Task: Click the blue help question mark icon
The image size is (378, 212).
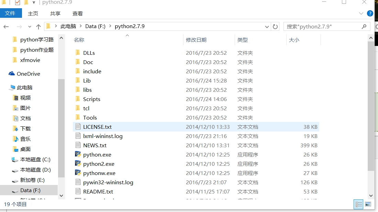Action: (370, 13)
